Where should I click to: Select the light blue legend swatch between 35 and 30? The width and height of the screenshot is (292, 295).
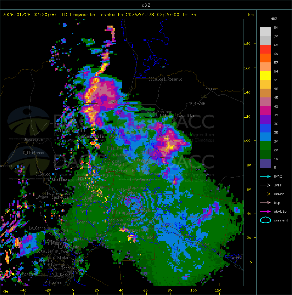[265, 137]
